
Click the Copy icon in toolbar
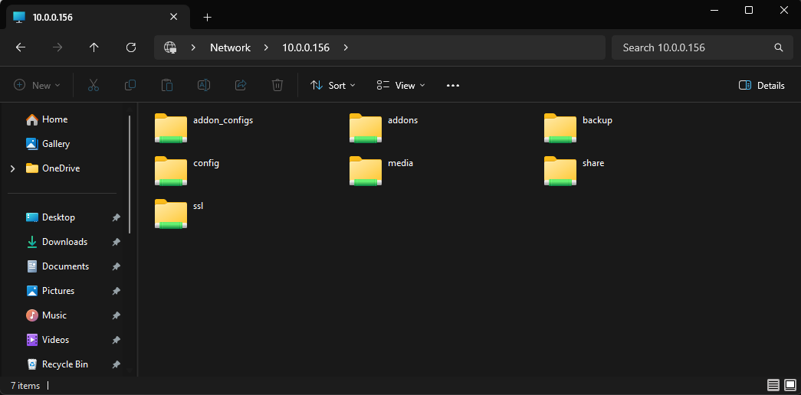point(130,86)
